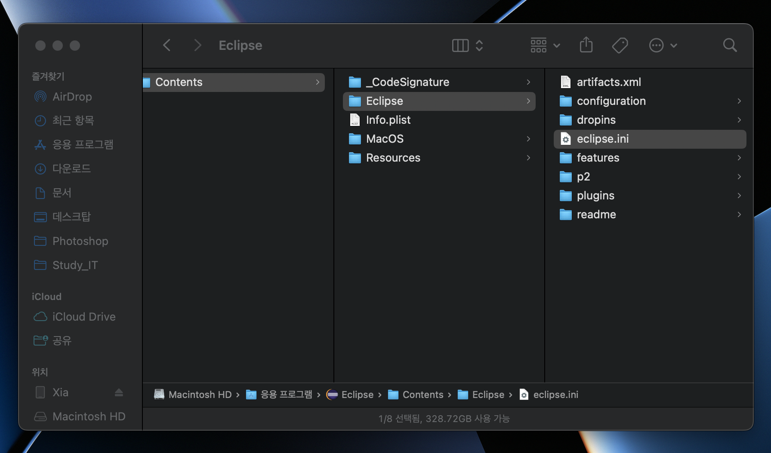Expand the Contents row chevron
771x453 pixels.
(318, 82)
